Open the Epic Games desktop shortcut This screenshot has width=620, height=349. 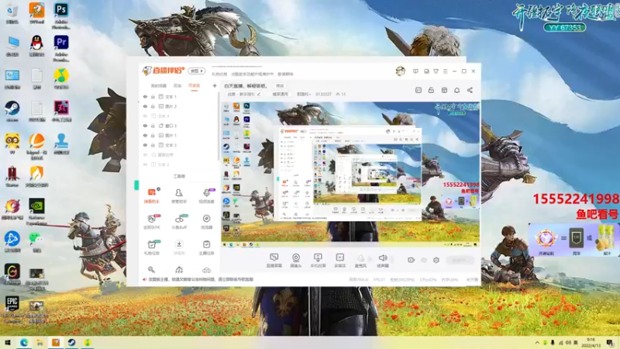12,308
